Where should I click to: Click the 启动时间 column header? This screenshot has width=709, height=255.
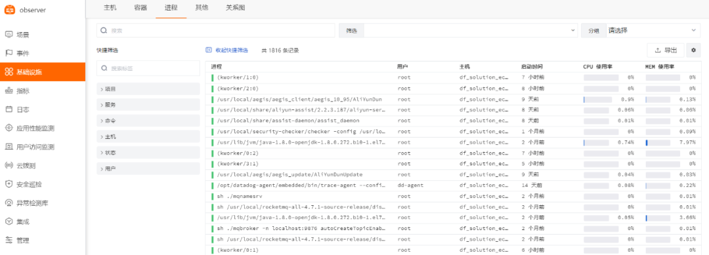532,66
